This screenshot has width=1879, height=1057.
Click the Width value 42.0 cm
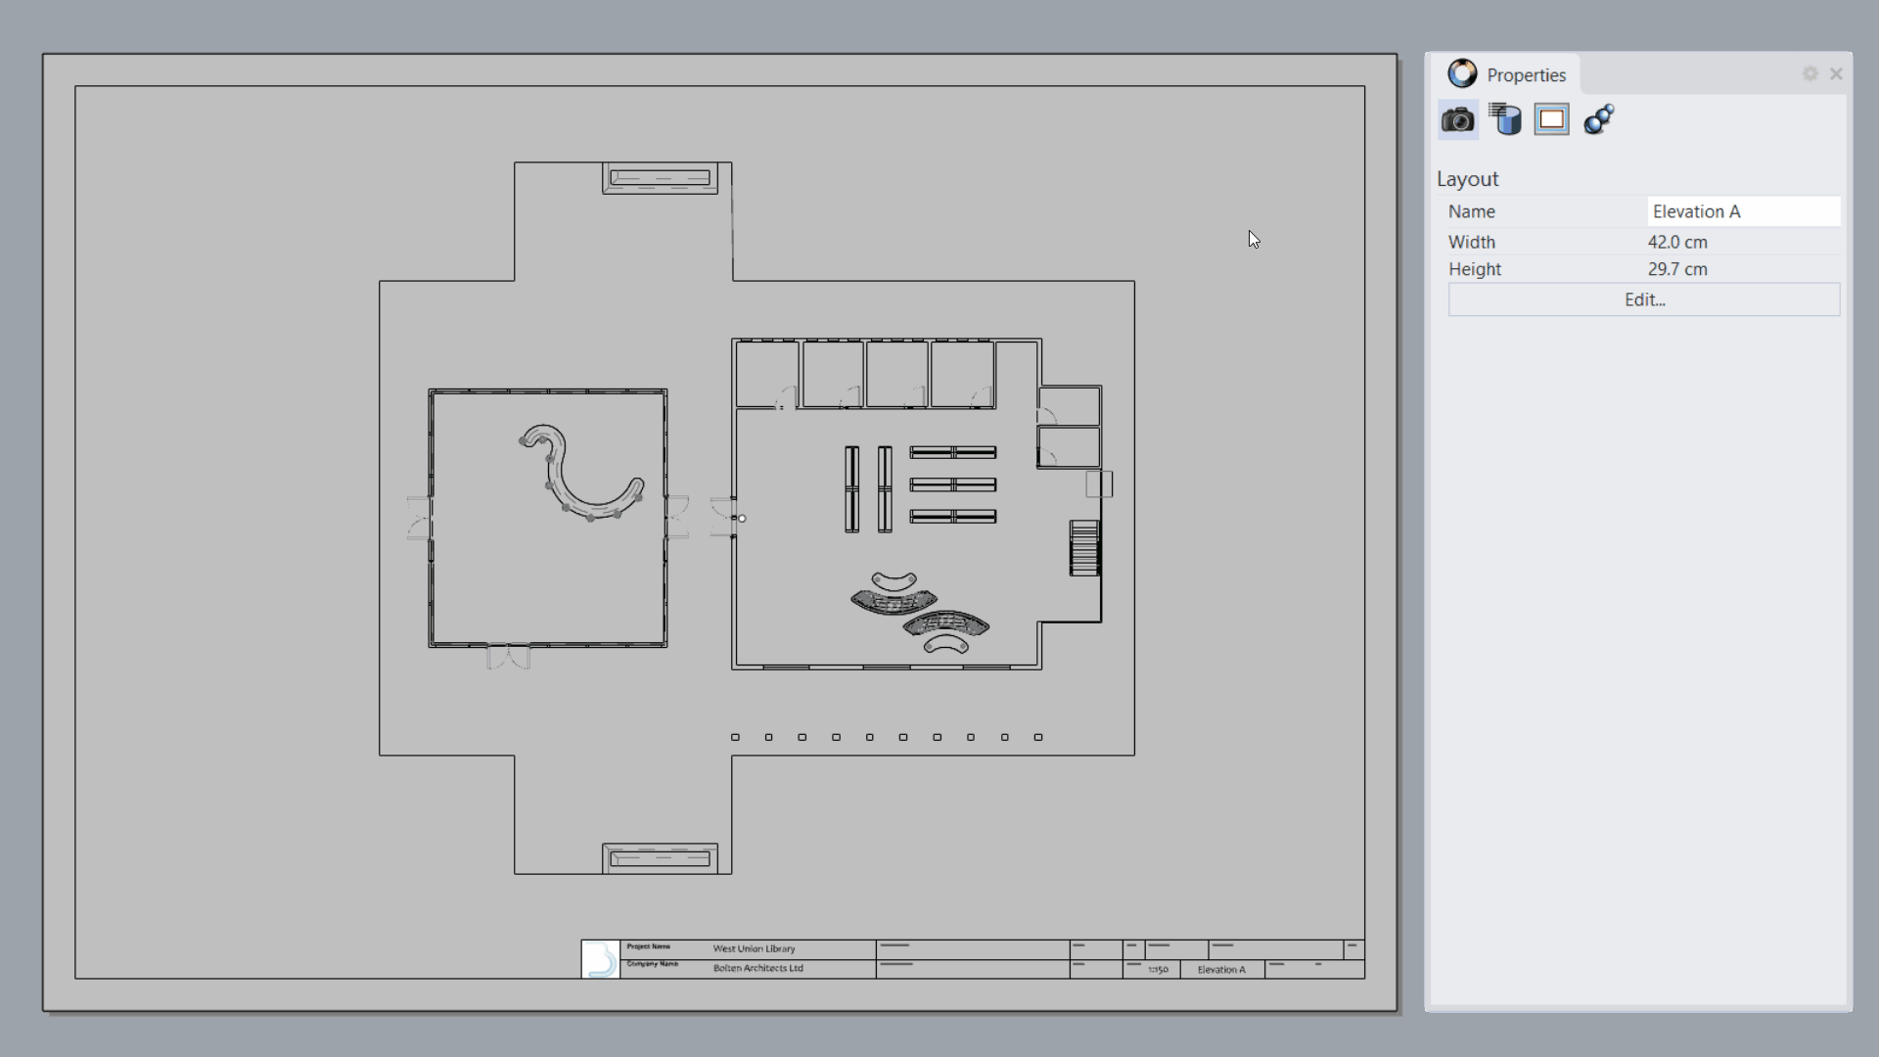(1677, 242)
